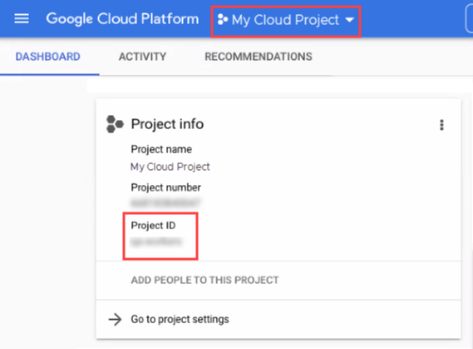
Task: Switch to the Activity tab
Action: coord(142,57)
